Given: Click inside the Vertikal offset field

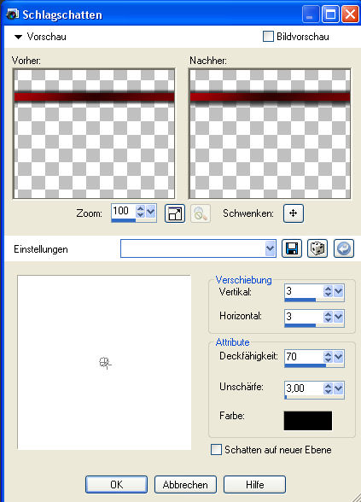Looking at the screenshot, I should tap(304, 291).
